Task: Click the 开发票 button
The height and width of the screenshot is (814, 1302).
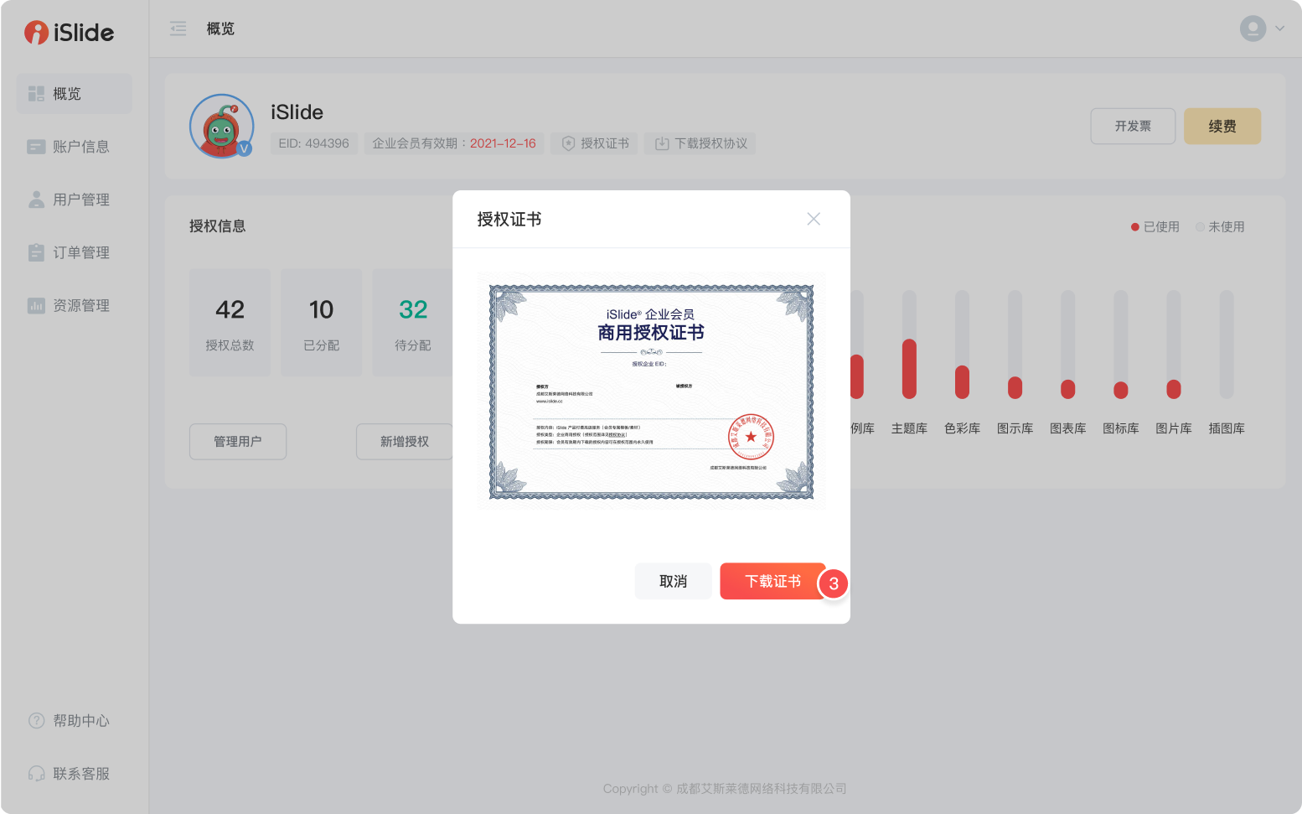Action: tap(1132, 127)
